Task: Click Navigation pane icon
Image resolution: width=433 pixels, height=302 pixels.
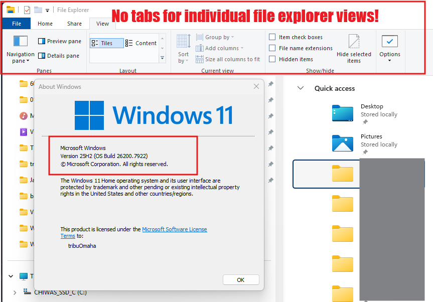Action: pos(21,41)
